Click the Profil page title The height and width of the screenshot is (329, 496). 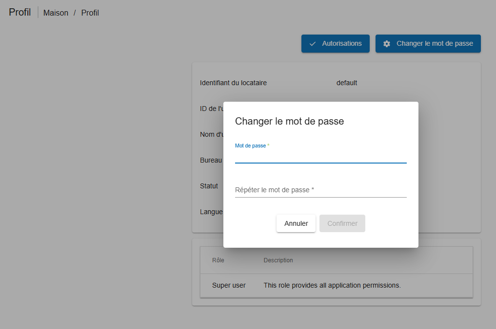click(20, 12)
